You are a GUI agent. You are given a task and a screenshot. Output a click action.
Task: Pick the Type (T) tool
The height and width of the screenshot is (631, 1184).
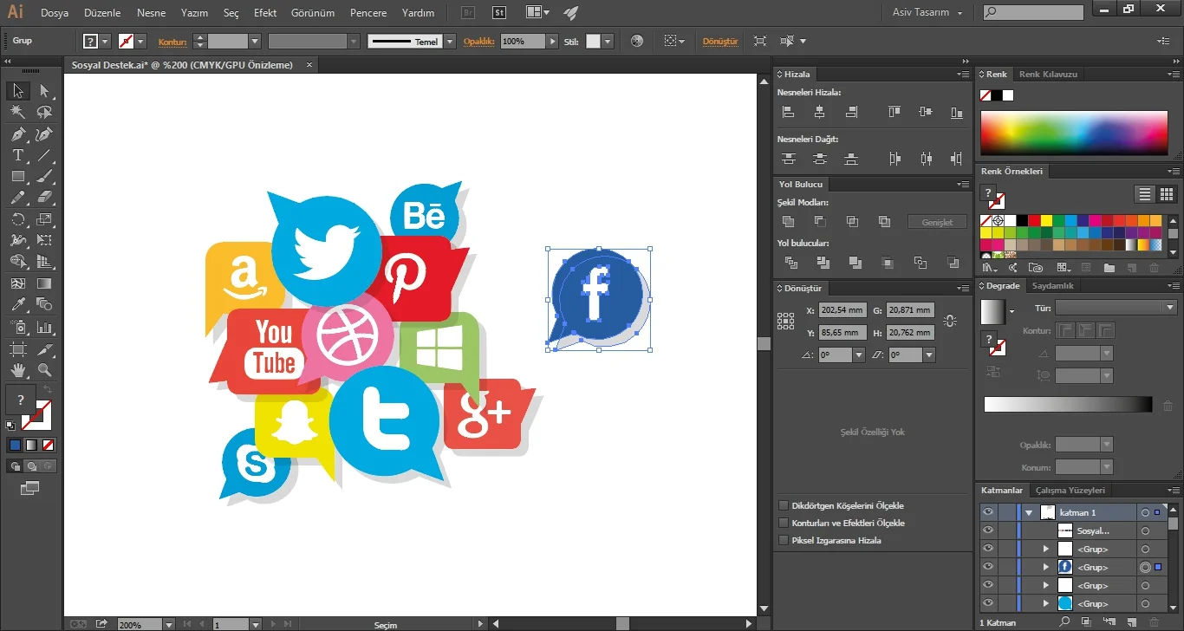click(17, 155)
